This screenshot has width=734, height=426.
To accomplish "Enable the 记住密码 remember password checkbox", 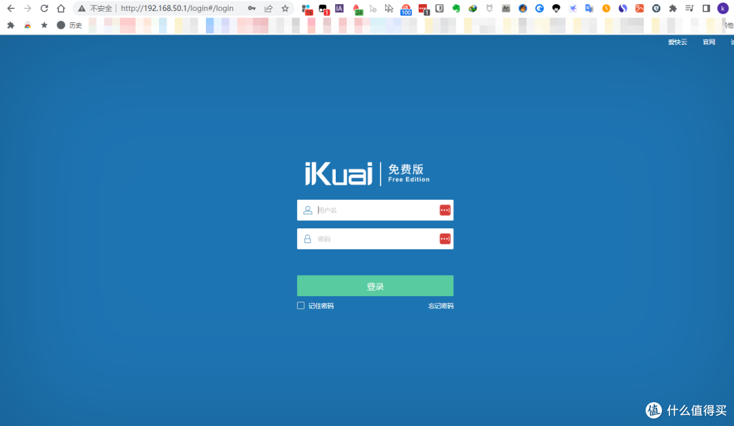I will click(300, 305).
